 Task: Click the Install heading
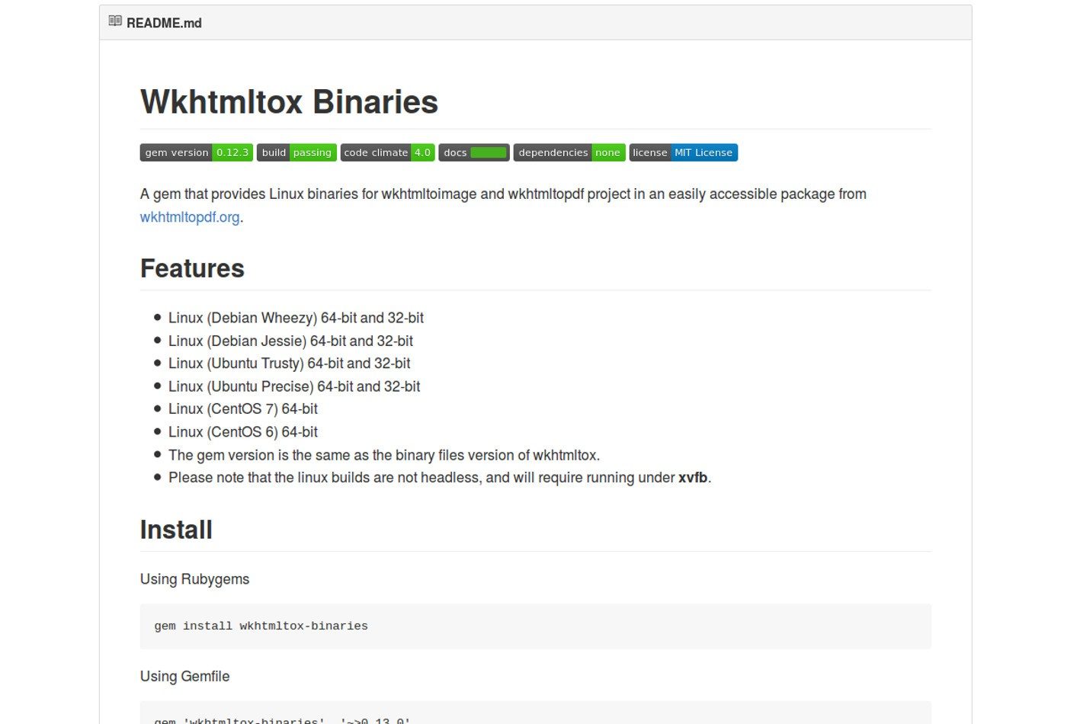(176, 530)
